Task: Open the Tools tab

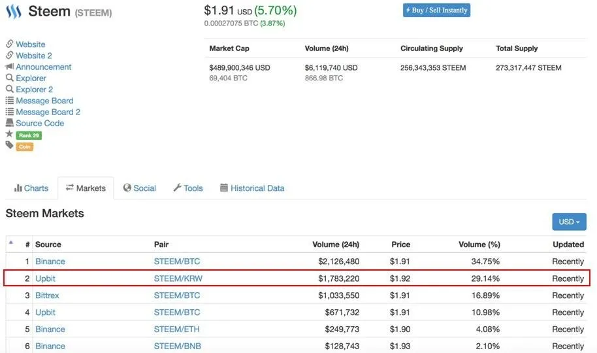Action: click(x=188, y=188)
